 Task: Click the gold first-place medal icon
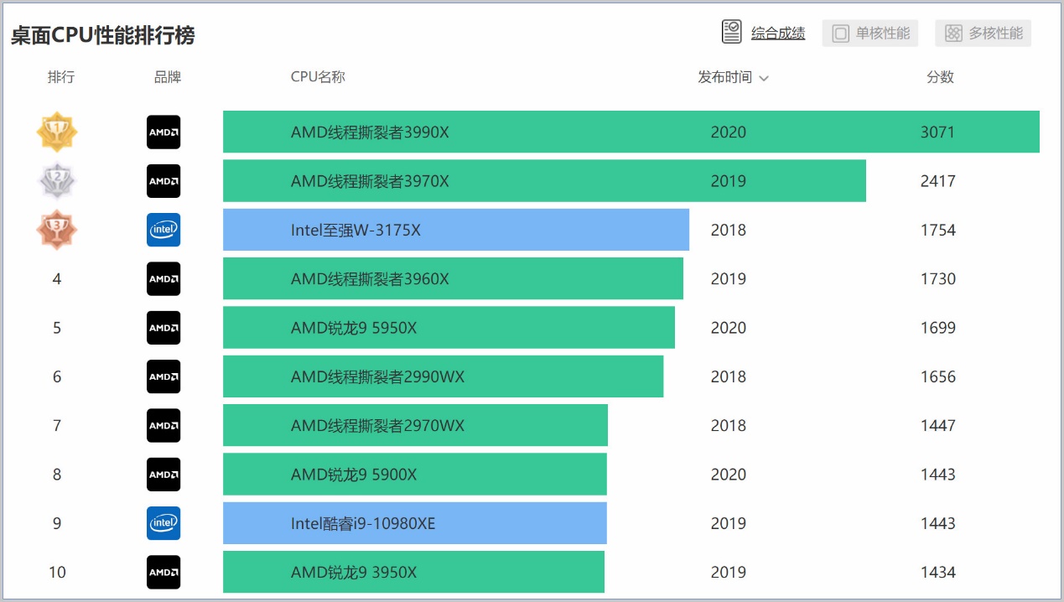(56, 132)
